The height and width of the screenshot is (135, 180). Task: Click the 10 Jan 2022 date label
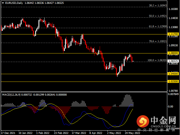tap(25, 133)
